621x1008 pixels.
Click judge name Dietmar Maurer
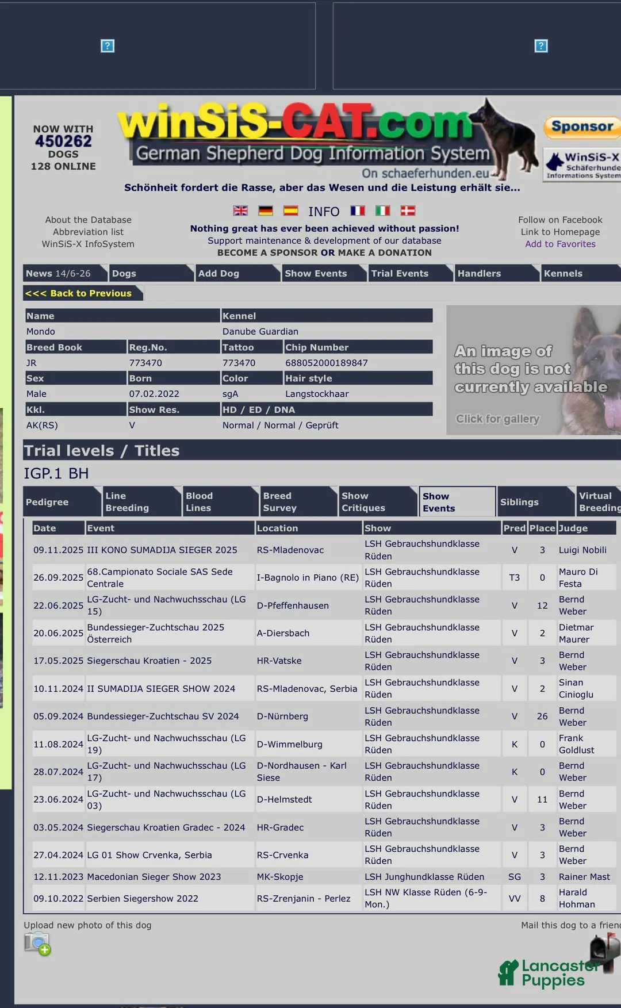coord(576,633)
